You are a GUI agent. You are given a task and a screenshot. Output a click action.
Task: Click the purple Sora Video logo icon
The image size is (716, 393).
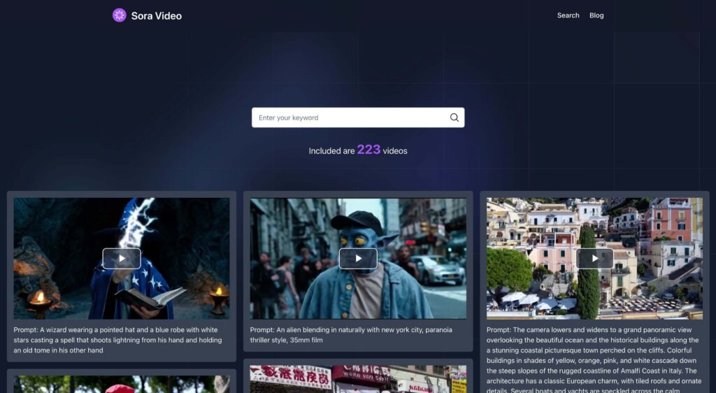pos(120,15)
